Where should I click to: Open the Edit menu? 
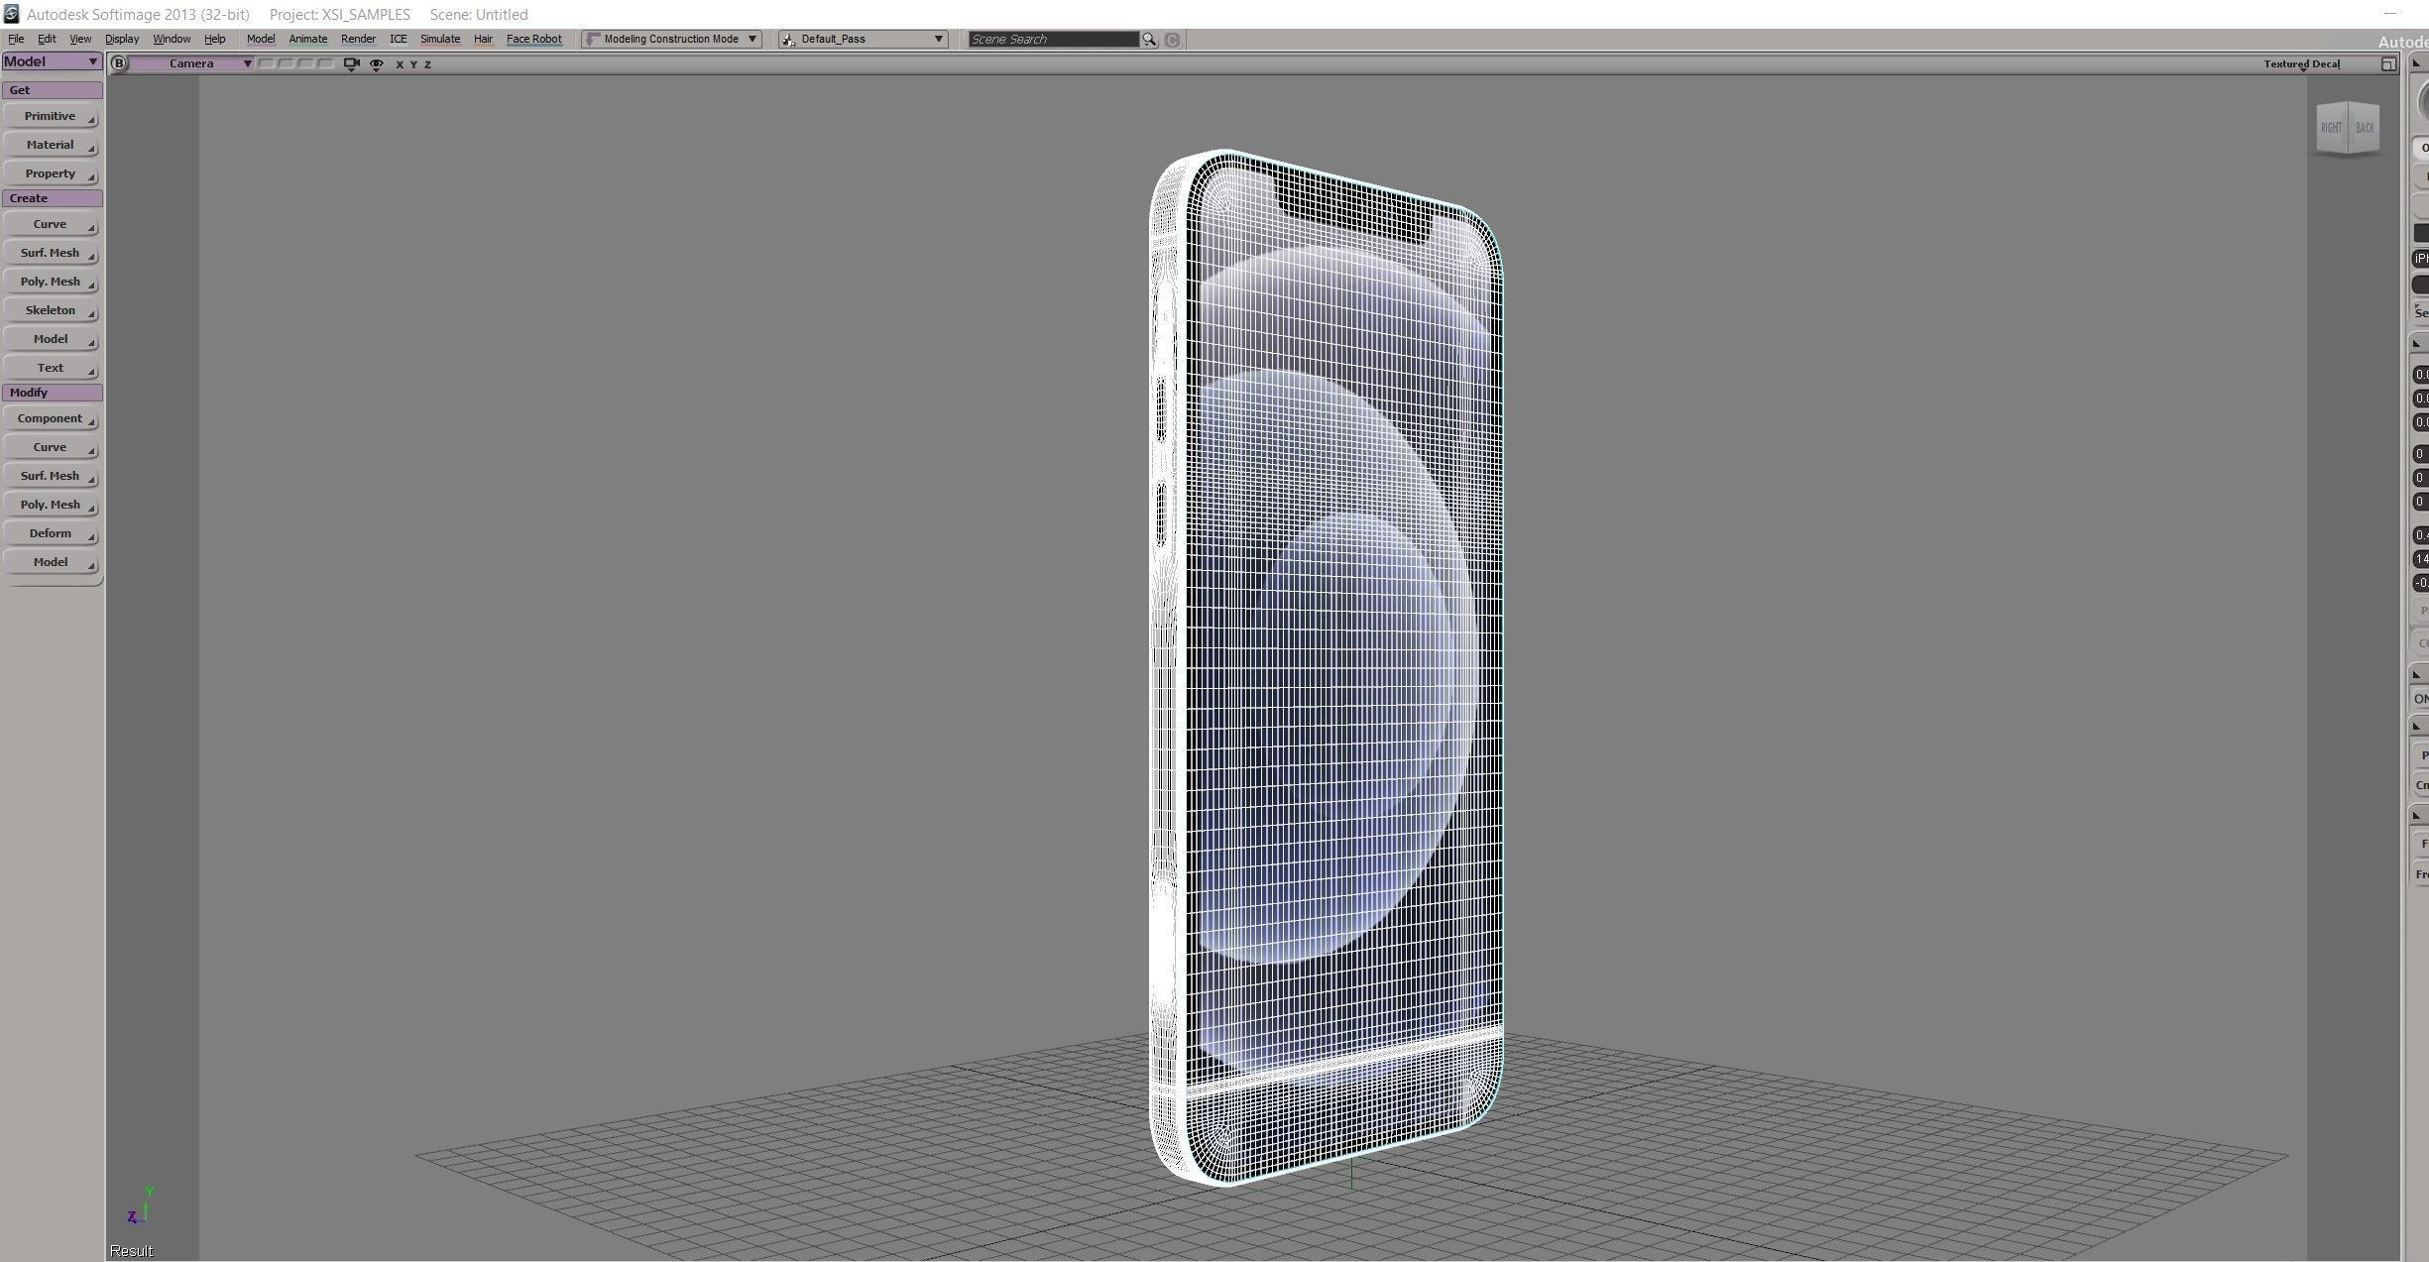point(47,39)
